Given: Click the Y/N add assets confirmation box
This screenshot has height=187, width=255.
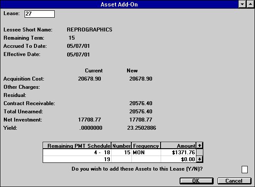Looking at the screenshot, I should (244, 169).
